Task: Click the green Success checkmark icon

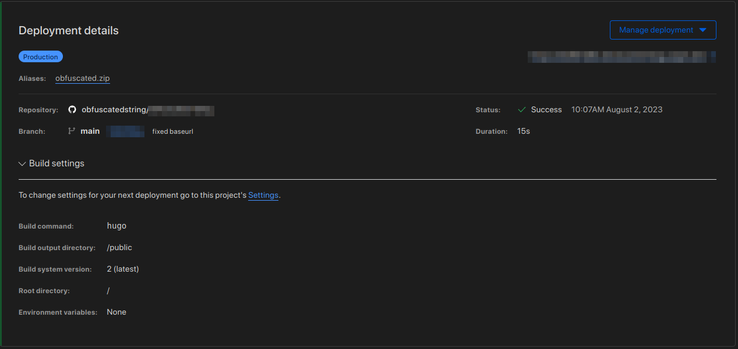Action: (522, 109)
